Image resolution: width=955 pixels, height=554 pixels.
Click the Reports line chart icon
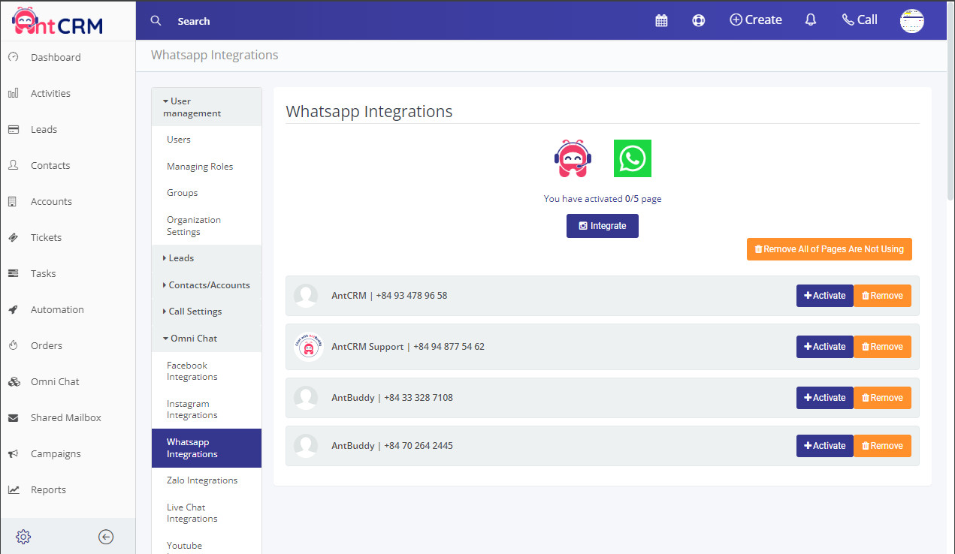pyautogui.click(x=14, y=489)
